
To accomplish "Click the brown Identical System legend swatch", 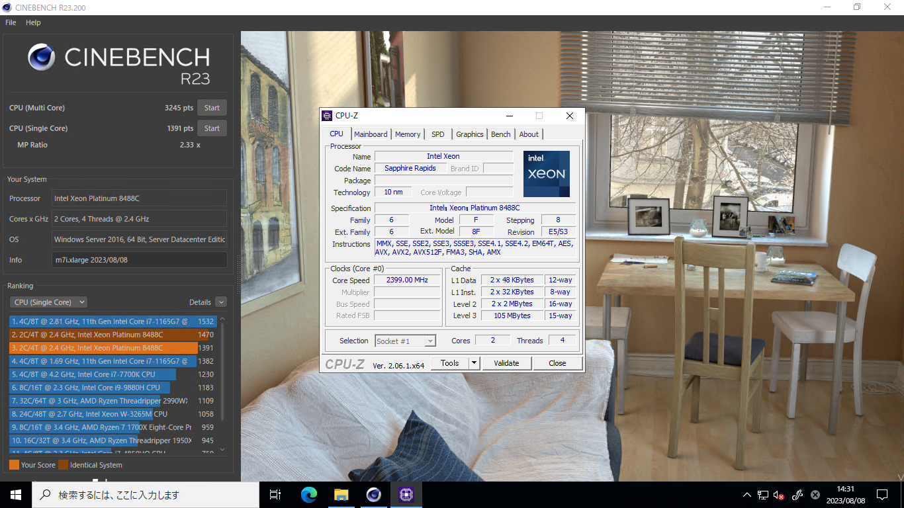I will click(x=63, y=465).
